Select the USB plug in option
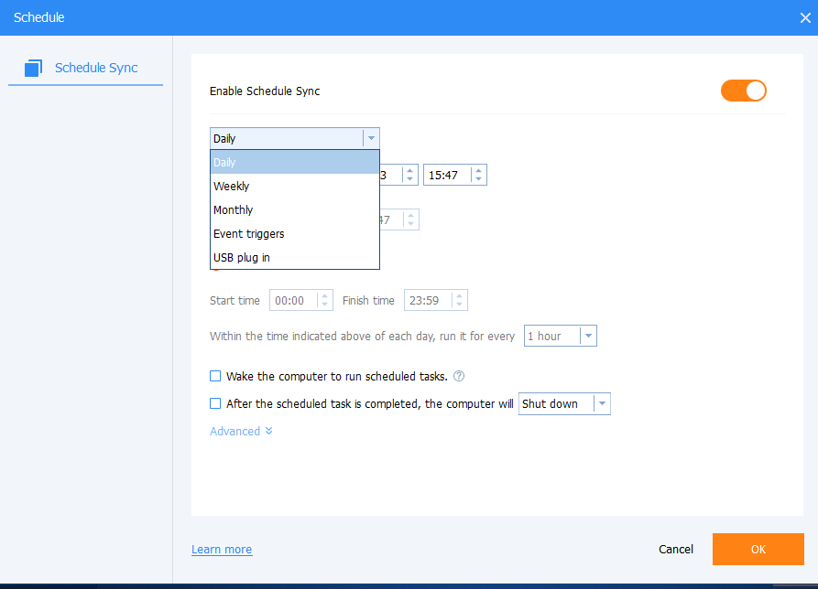Viewport: 818px width, 589px height. [x=295, y=257]
